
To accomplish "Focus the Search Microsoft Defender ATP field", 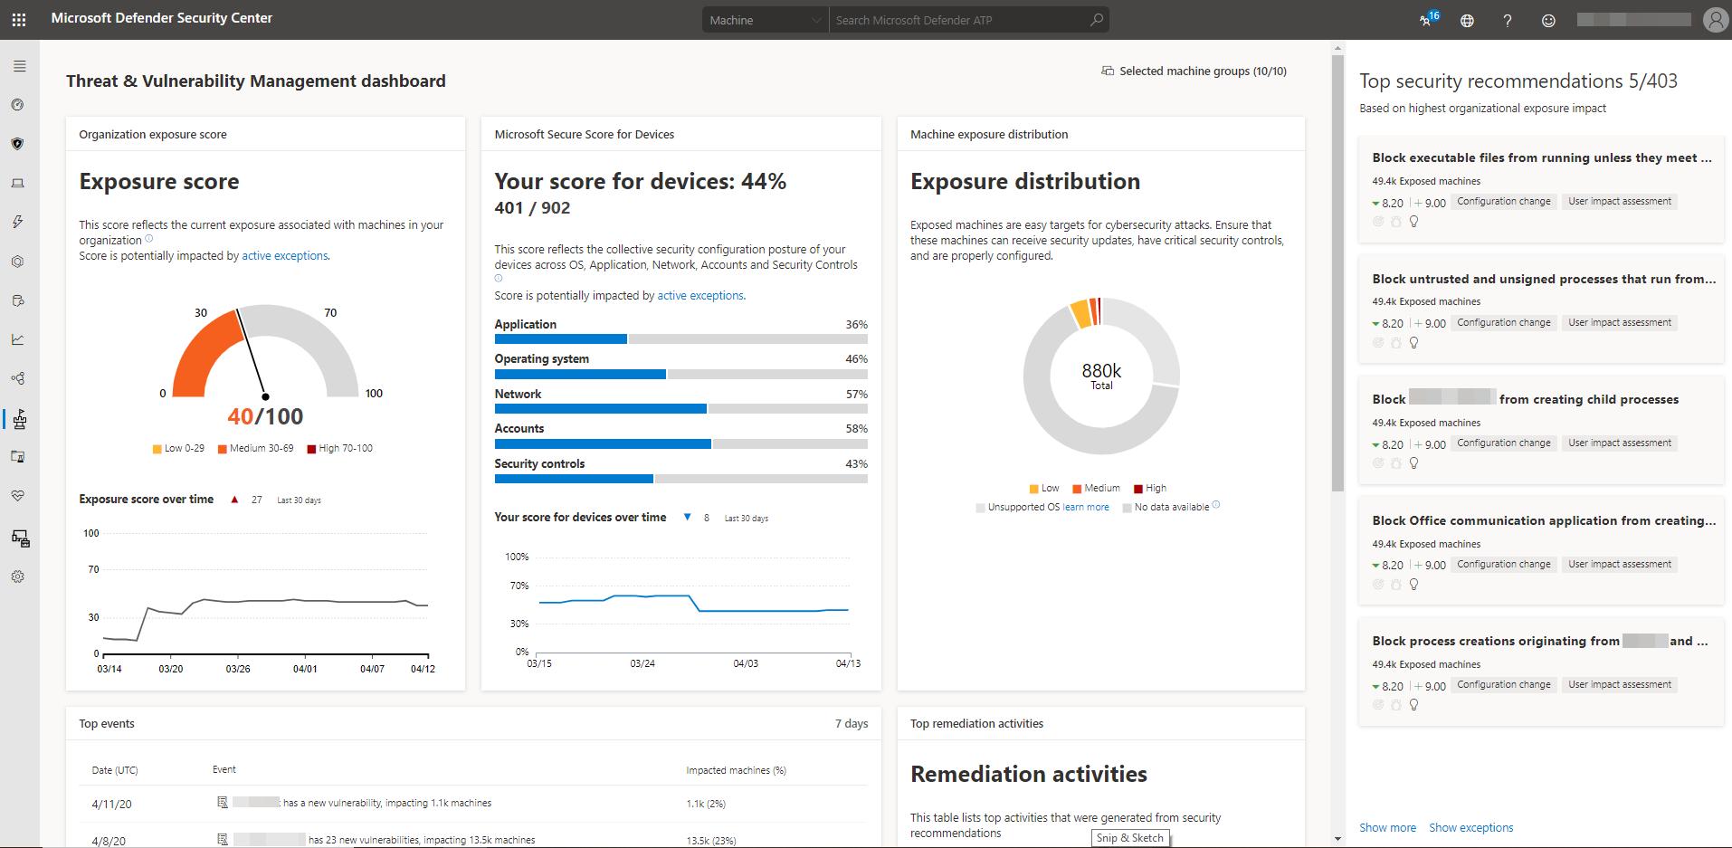I will click(959, 20).
